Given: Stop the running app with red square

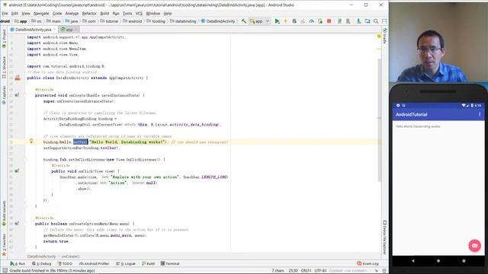Looking at the screenshot, I should pos(329,21).
